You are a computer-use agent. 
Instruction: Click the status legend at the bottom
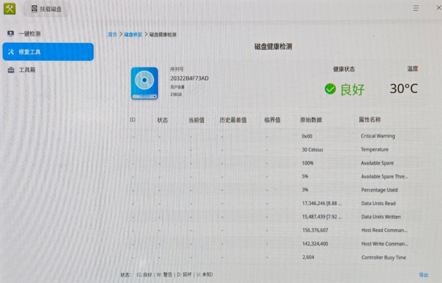(167, 275)
